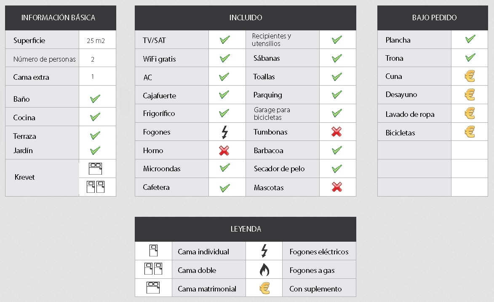Click the 25 m2 Superficie value
494x302 pixels.
(96, 41)
